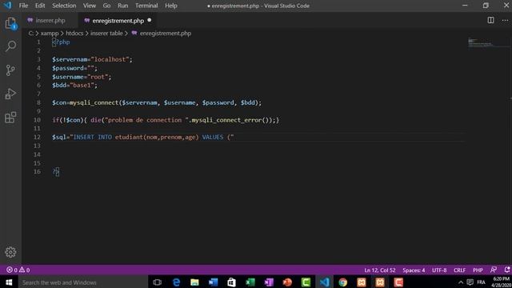Show the errors count in the status bar
The width and height of the screenshot is (512, 288).
[12, 270]
